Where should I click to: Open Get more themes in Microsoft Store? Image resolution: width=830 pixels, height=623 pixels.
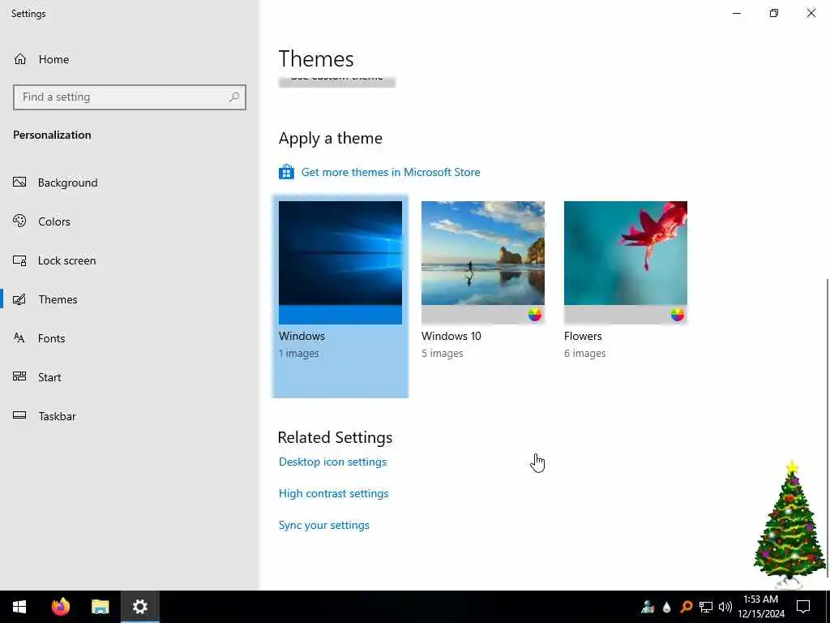pos(391,172)
